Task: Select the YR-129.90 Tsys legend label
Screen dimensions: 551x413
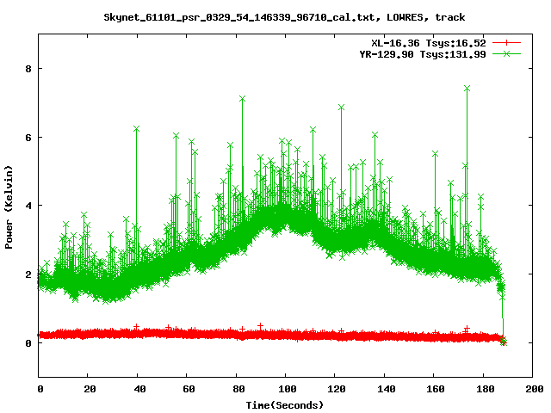Action: point(421,53)
